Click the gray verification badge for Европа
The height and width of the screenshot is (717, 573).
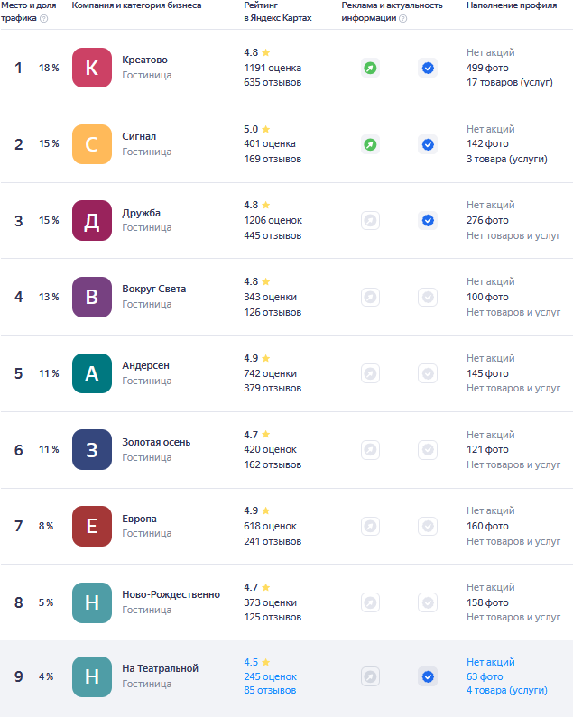pos(428,526)
